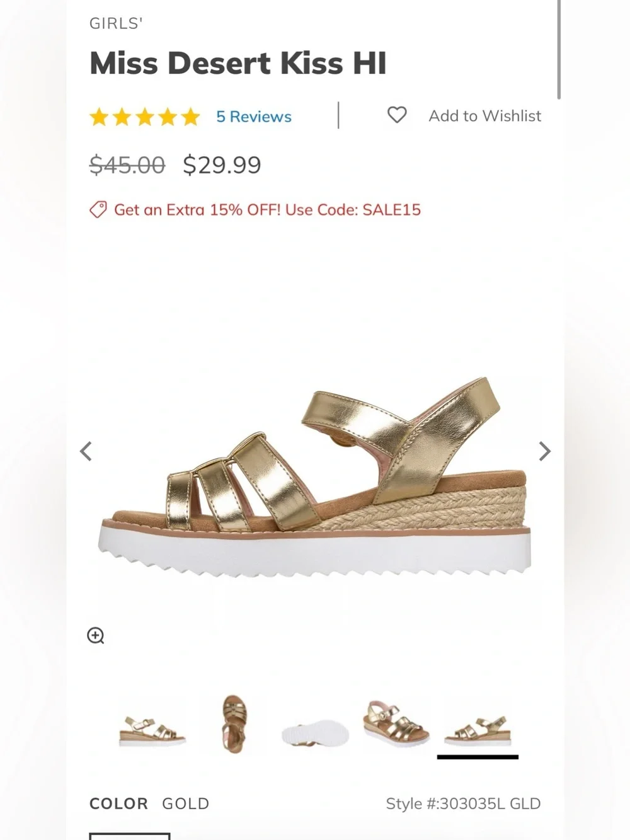Select top-view sandal thumbnail
The image size is (630, 840).
234,723
